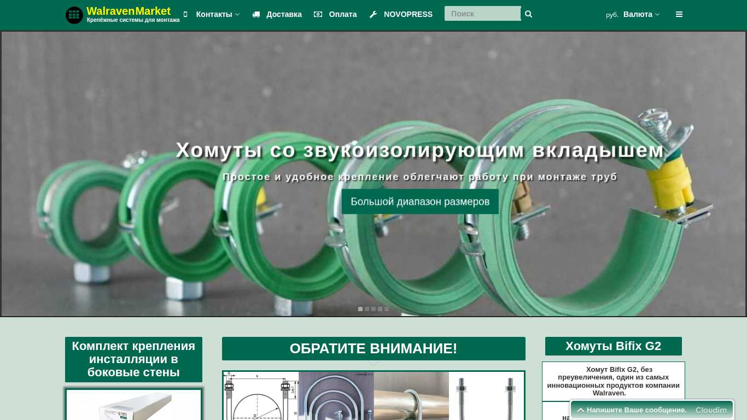Select the fifth carousel indicator dot
This screenshot has width=747, height=420.
tap(387, 309)
